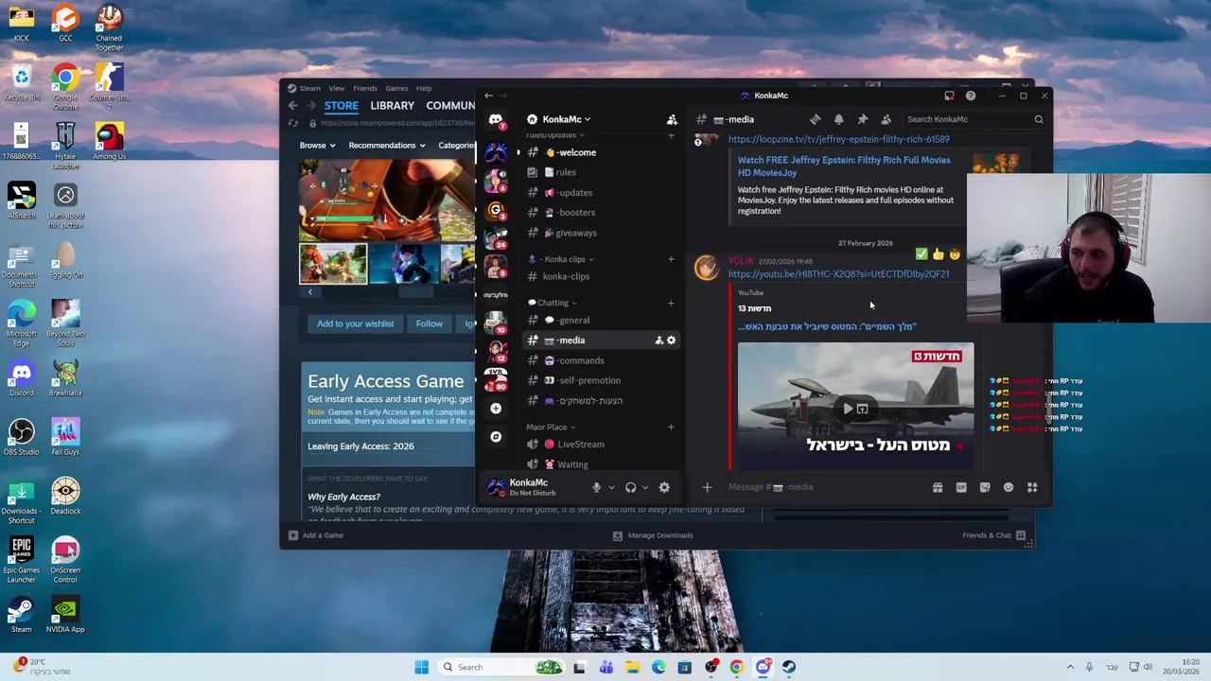Open headphone output options arrow
This screenshot has height=681, width=1211.
click(x=645, y=488)
